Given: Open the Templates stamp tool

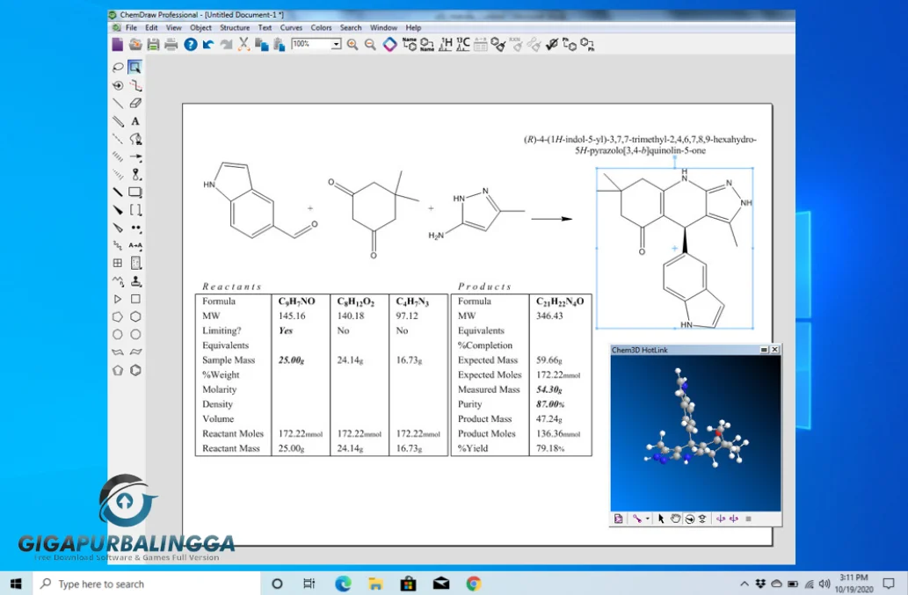Looking at the screenshot, I should (x=135, y=281).
